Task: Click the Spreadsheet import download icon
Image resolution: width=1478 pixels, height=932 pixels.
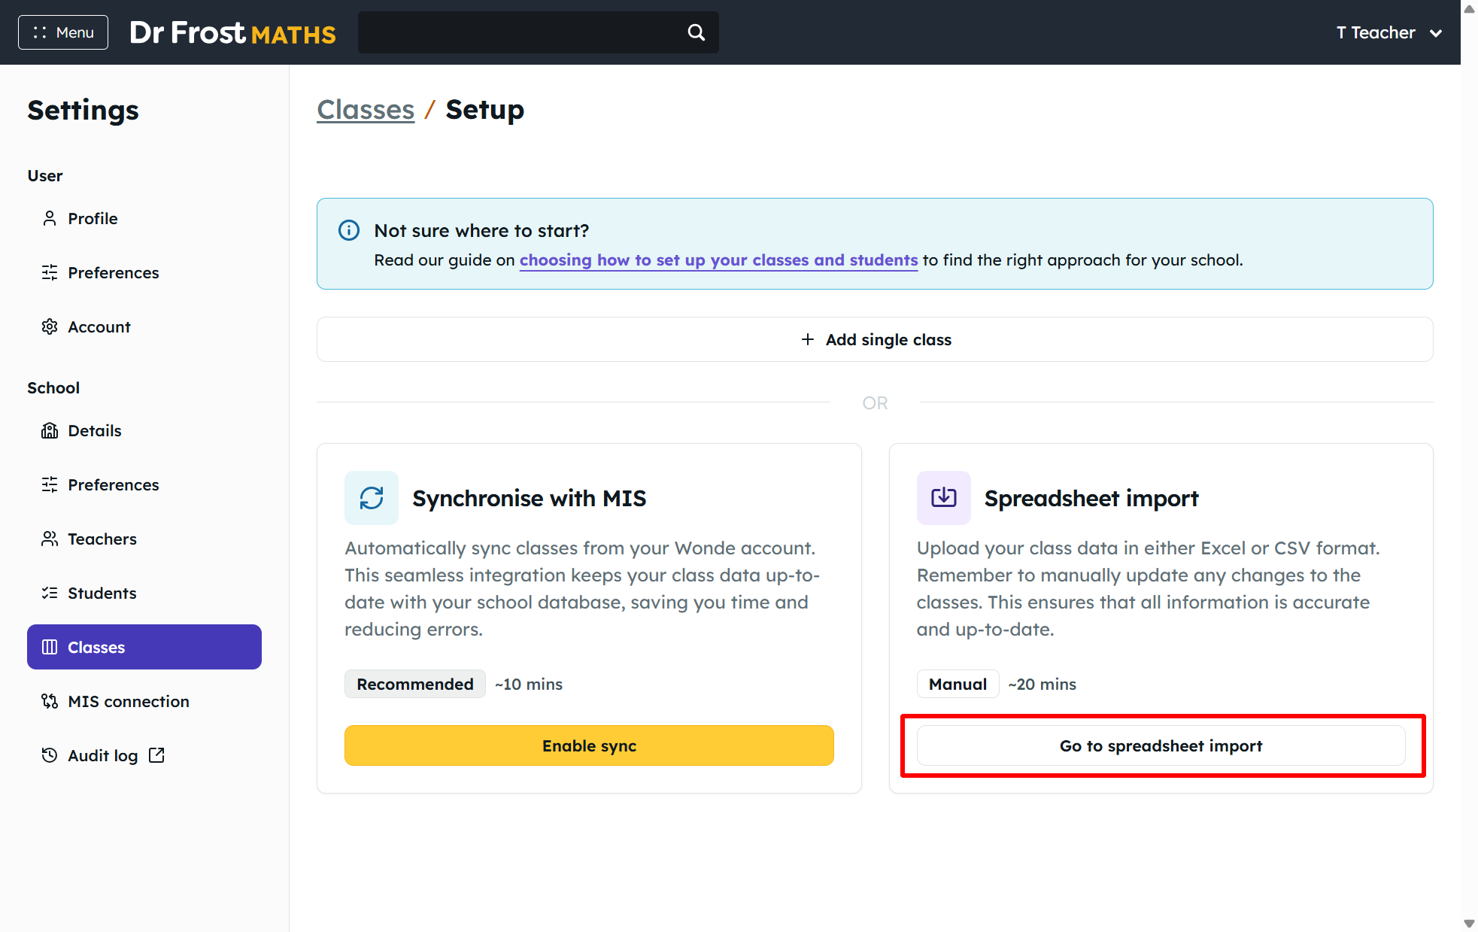Action: 944,498
